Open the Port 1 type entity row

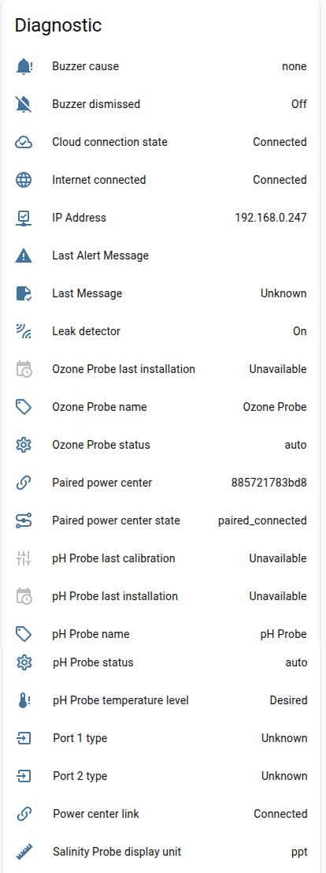161,737
